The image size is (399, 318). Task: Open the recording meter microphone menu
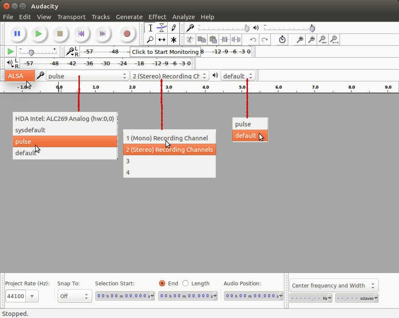click(x=70, y=52)
